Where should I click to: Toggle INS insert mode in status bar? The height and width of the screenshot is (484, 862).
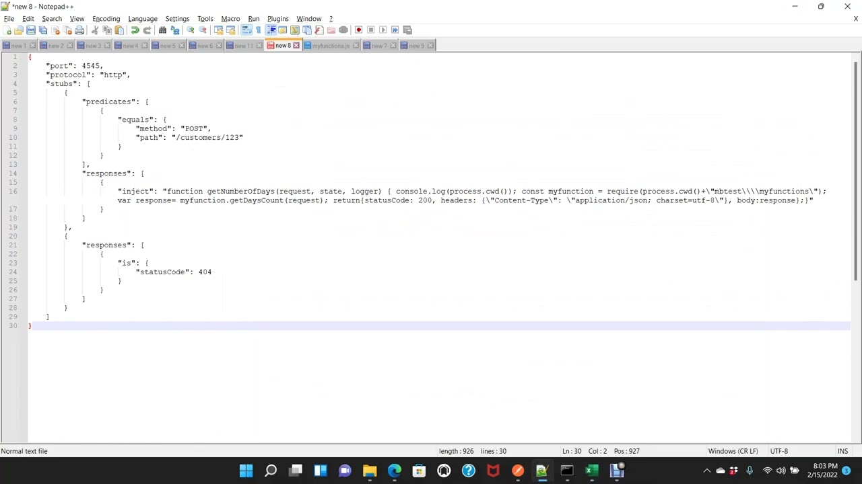(x=842, y=451)
